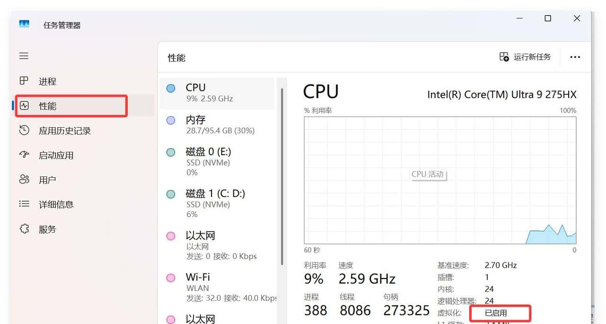
Task: Expand the navigation pane with hamburger icon
Action: (x=24, y=55)
